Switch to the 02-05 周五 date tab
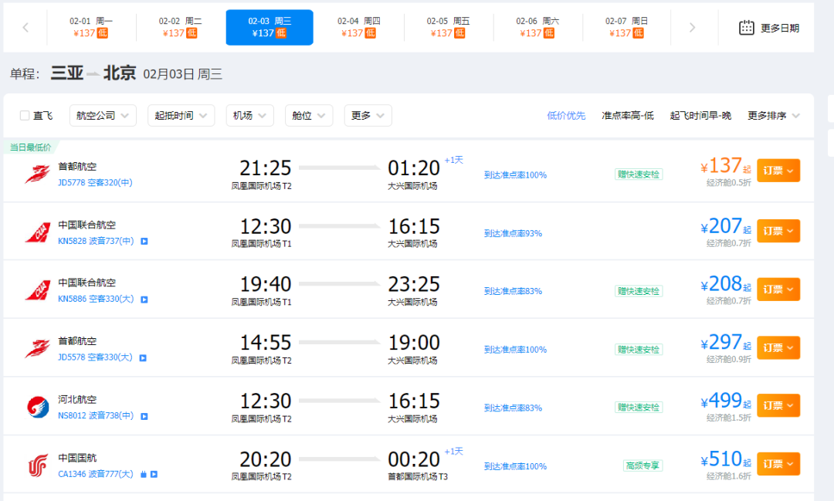The height and width of the screenshot is (501, 834). click(x=448, y=26)
